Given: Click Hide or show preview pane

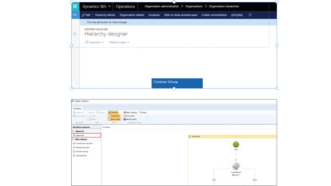Looking at the screenshot, I should [180, 15].
